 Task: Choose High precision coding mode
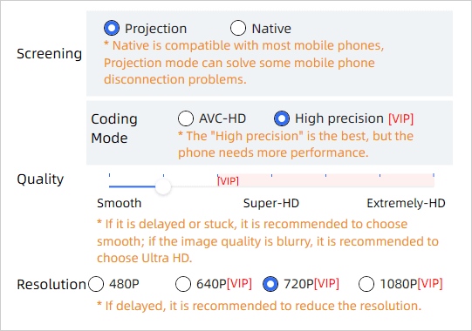tap(282, 118)
